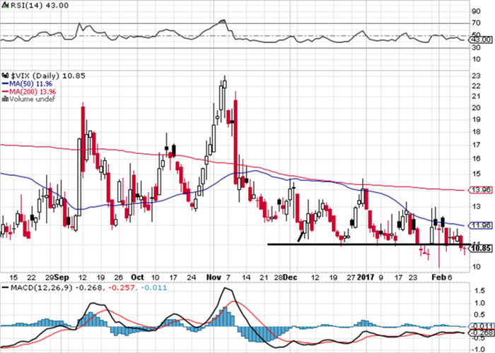The width and height of the screenshot is (495, 353).
Task: Click the red MA(200) legend line
Action: 6,92
